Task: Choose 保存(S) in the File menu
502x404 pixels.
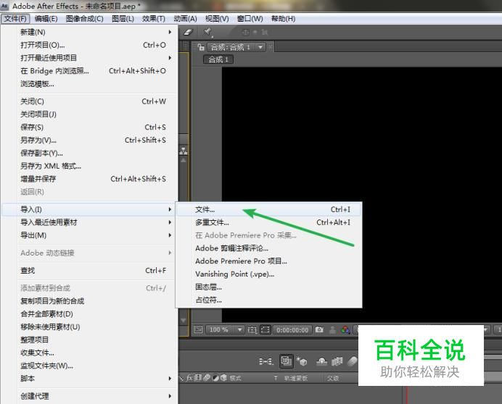Action: coord(90,127)
